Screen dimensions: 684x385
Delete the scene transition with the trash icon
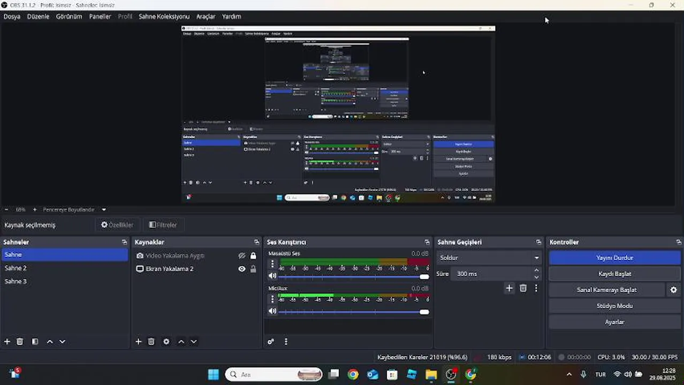[523, 288]
